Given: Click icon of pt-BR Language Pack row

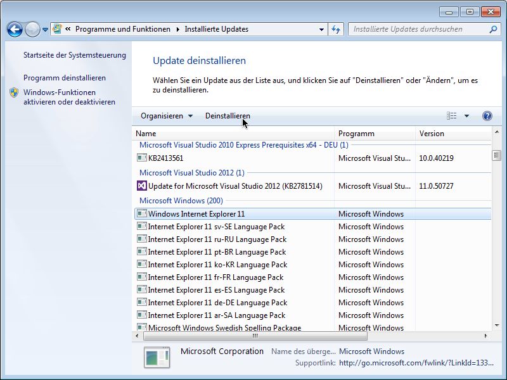Looking at the screenshot, I should tap(141, 251).
